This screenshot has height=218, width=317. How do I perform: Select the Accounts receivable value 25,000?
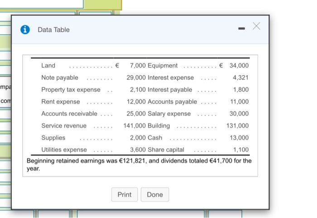point(136,114)
